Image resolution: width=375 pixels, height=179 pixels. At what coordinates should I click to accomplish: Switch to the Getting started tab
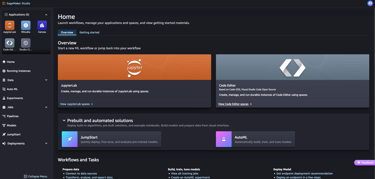[x=89, y=33]
